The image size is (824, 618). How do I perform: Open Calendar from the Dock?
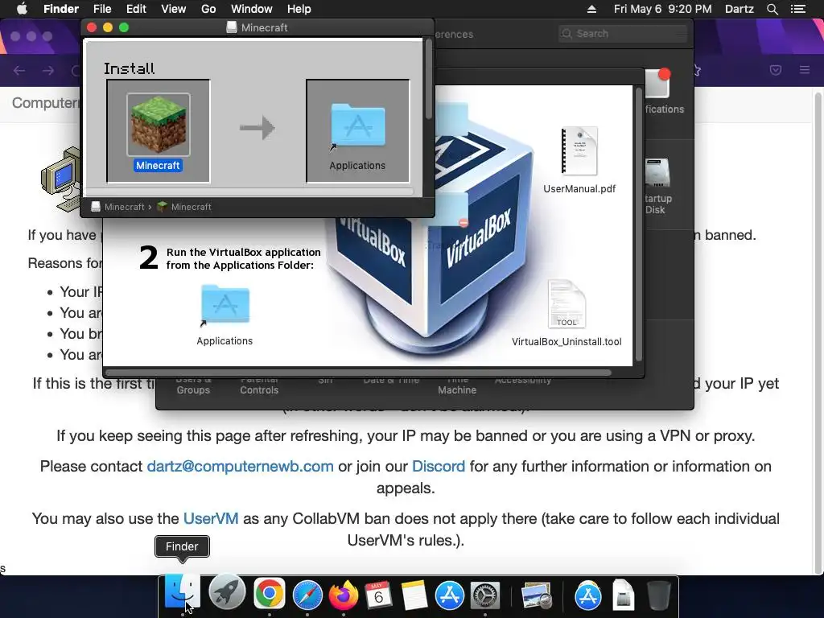point(378,595)
